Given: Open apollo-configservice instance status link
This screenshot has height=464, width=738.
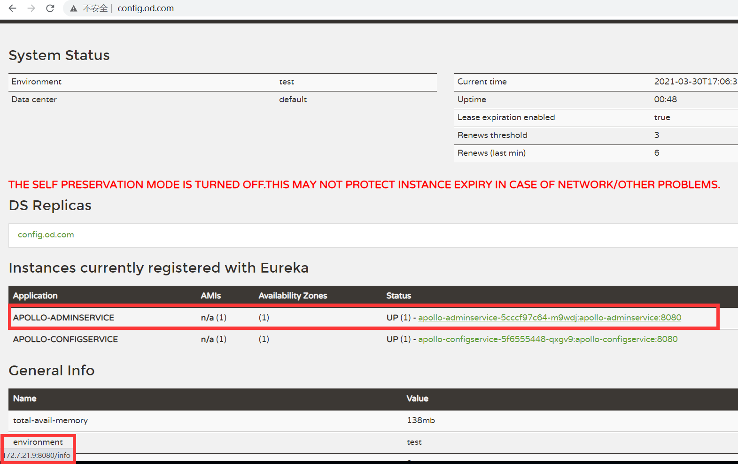Looking at the screenshot, I should [x=548, y=339].
